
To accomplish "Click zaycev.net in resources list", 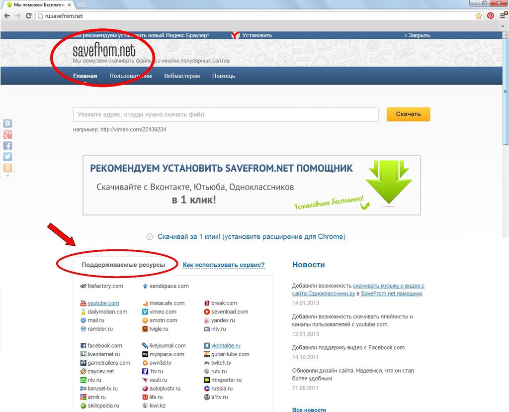I will (x=100, y=371).
